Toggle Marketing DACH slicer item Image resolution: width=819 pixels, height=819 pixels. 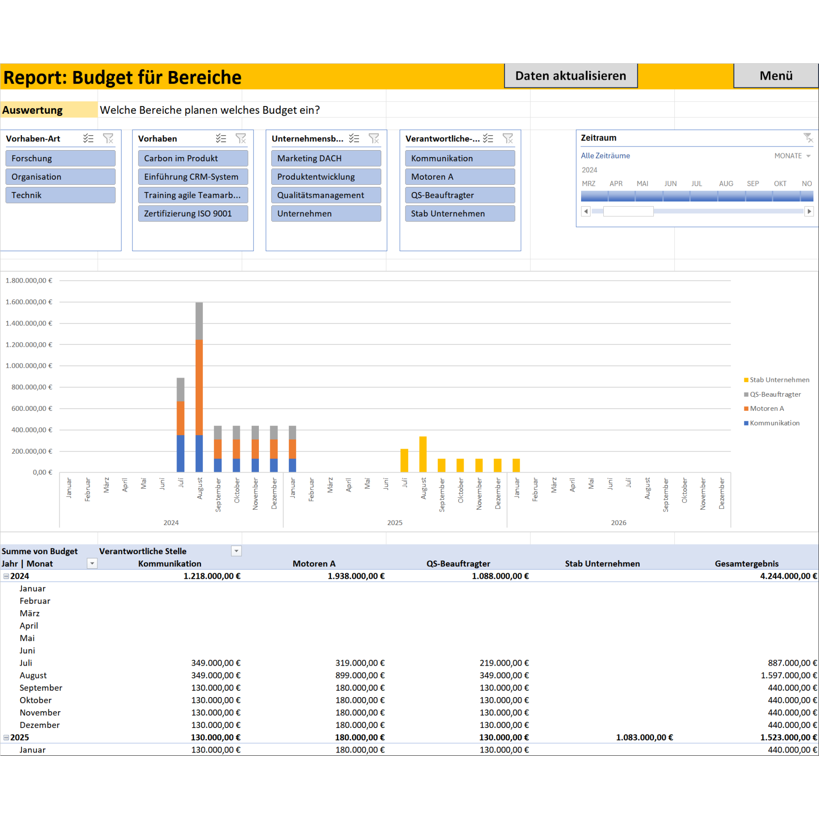pyautogui.click(x=326, y=158)
